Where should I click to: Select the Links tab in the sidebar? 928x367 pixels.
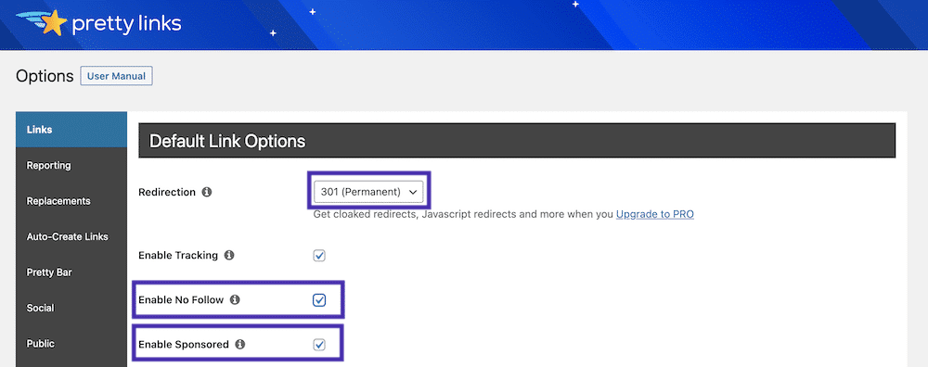point(71,130)
